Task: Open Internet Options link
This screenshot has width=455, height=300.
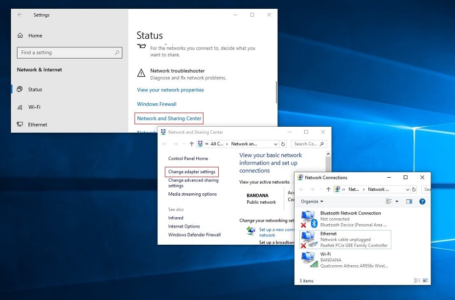Action: tap(184, 226)
